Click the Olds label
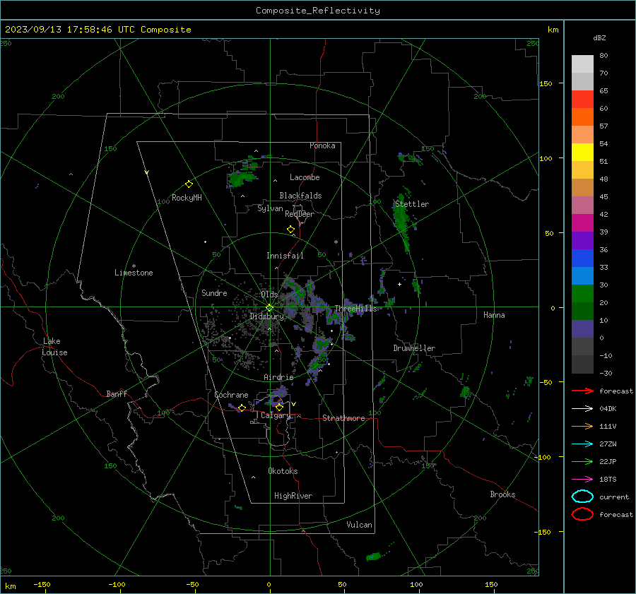This screenshot has width=636, height=594. coord(270,295)
